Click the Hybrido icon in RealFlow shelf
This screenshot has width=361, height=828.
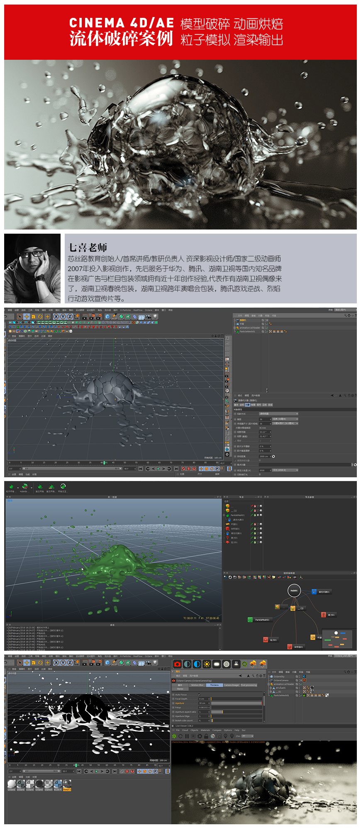pyautogui.click(x=24, y=486)
